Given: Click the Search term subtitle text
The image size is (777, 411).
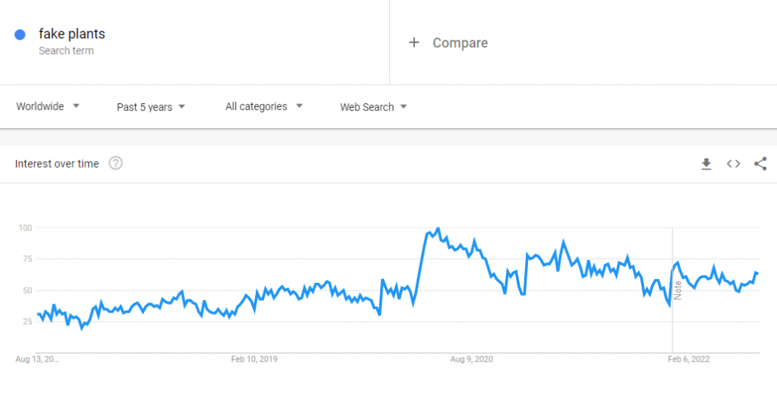Looking at the screenshot, I should coord(66,51).
